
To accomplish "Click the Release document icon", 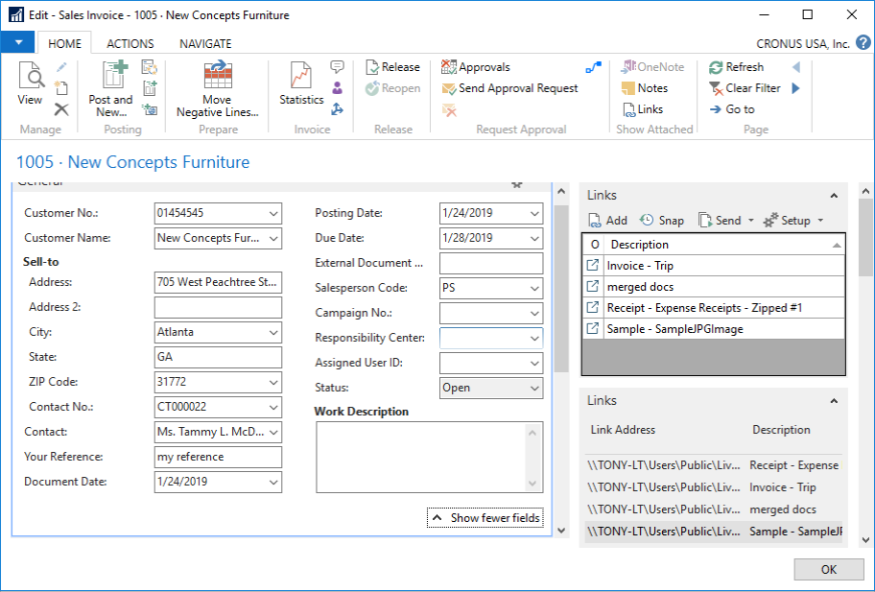I will 373,67.
